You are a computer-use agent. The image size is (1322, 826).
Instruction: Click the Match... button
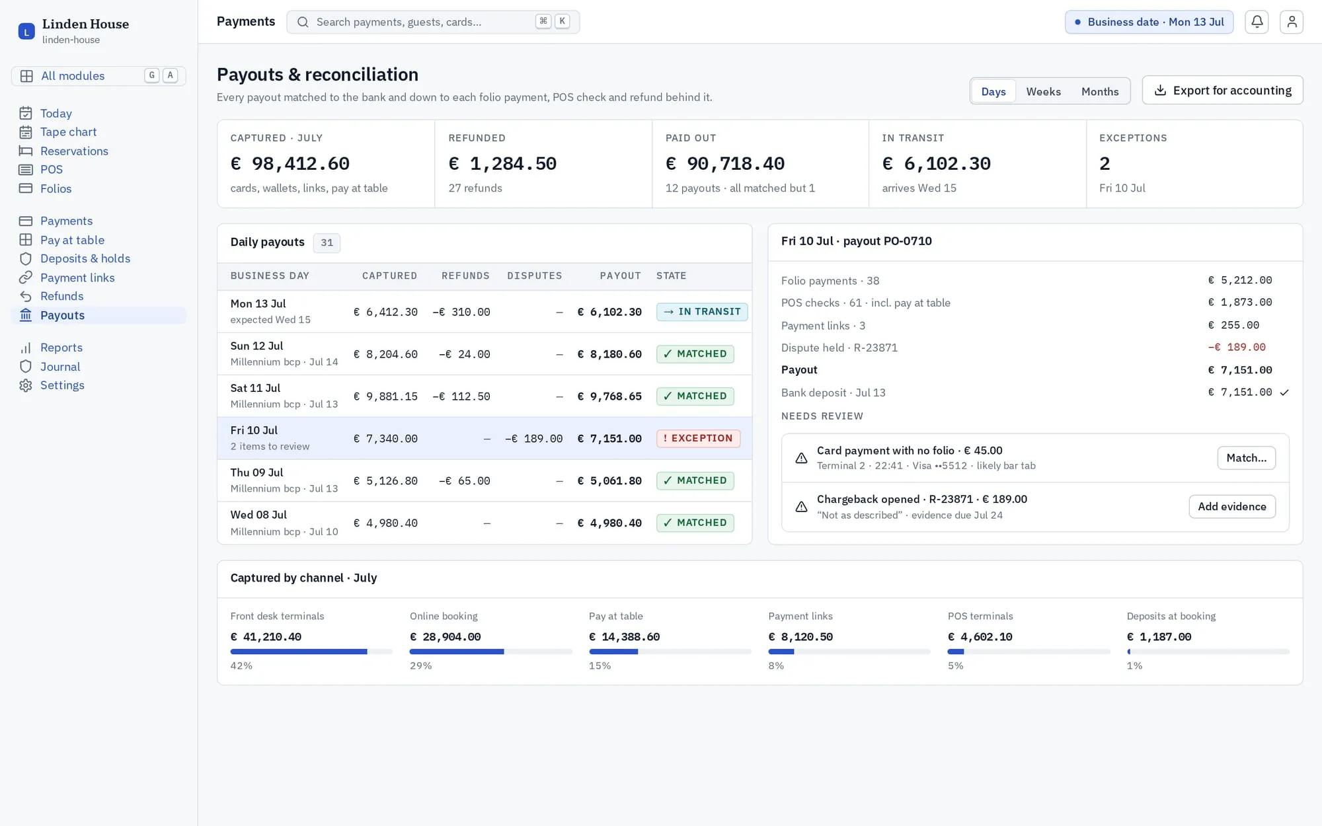1246,458
